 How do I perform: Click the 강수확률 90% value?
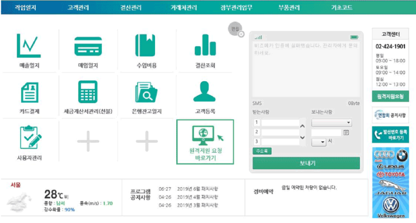click(69, 210)
